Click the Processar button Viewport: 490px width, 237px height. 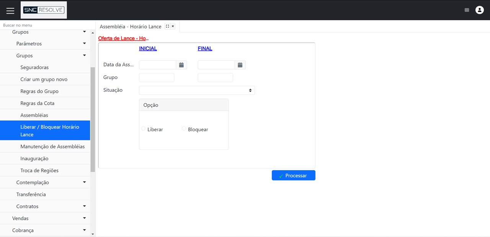pyautogui.click(x=293, y=175)
